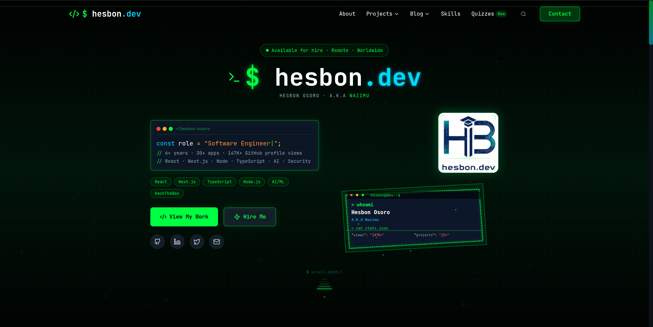Click the "WAZIMU" alias text
Viewport: 653px width, 327px height.
(x=359, y=96)
